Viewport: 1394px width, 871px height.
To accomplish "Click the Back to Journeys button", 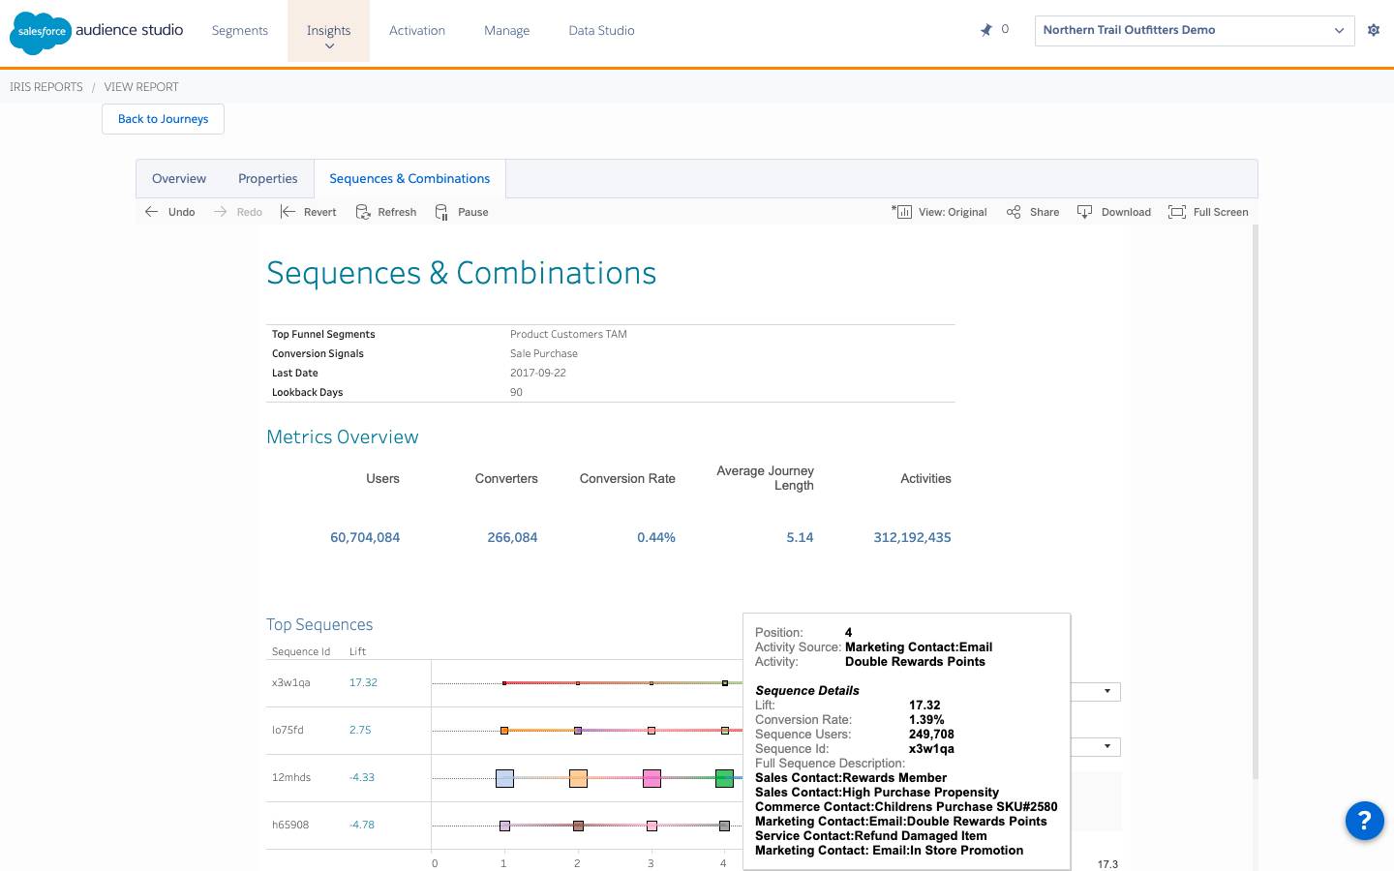I will point(163,119).
